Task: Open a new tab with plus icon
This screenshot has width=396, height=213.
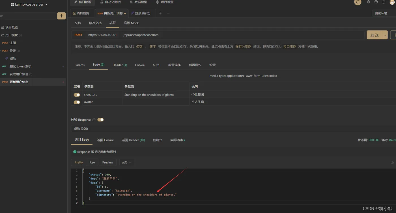Action: tap(160, 13)
